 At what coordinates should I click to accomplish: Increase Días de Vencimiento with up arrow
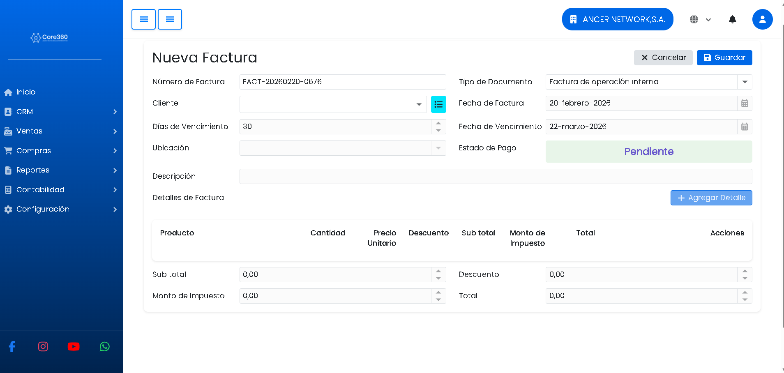(x=438, y=123)
